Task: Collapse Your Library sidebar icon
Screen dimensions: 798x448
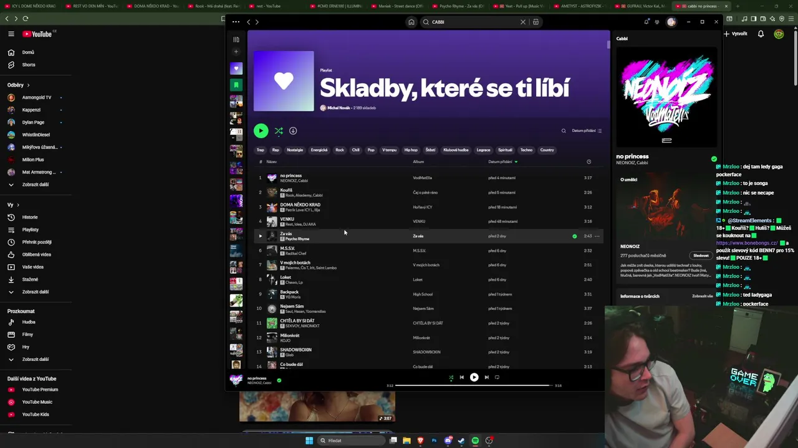Action: 236,39
